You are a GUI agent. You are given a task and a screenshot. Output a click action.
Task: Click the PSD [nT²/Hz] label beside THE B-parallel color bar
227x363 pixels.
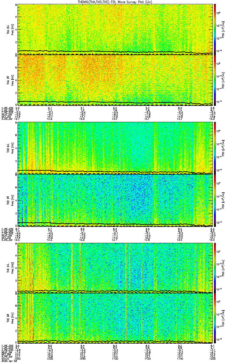pyautogui.click(x=223, y=318)
